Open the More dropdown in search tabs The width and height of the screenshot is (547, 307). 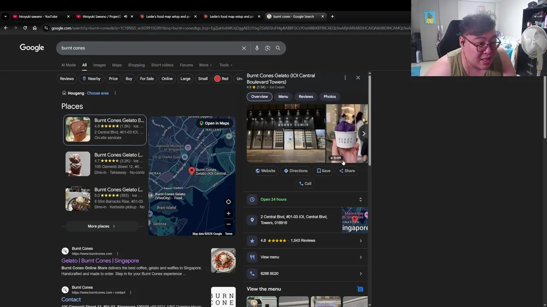pyautogui.click(x=205, y=65)
